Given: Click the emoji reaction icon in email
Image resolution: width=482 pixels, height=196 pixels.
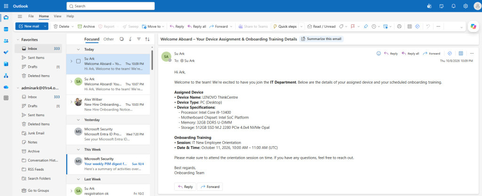Looking at the screenshot, I should [378, 54].
